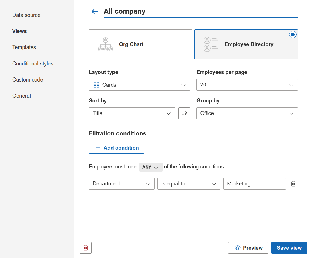The image size is (312, 258).
Task: Open the Layout type Cards dropdown
Action: [x=139, y=85]
